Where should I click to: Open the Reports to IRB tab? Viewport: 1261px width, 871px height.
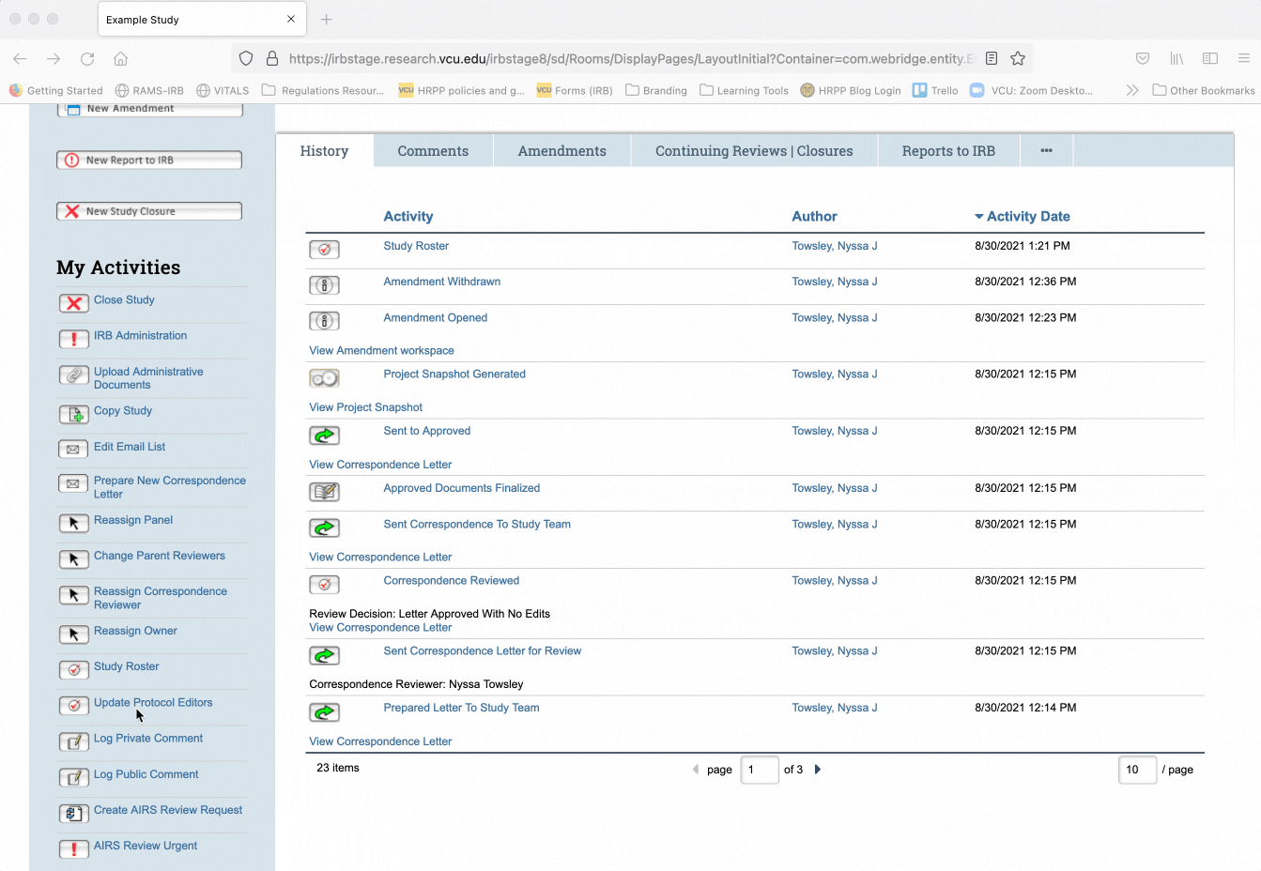[948, 151]
